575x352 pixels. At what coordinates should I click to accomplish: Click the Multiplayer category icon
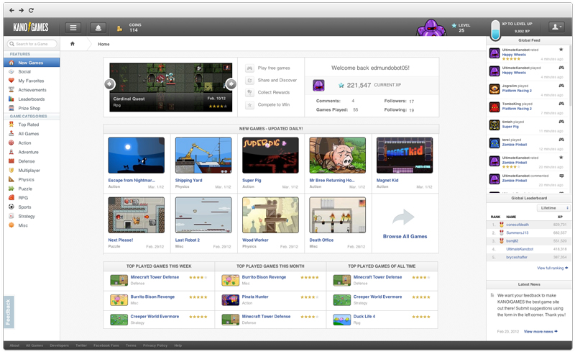point(11,170)
